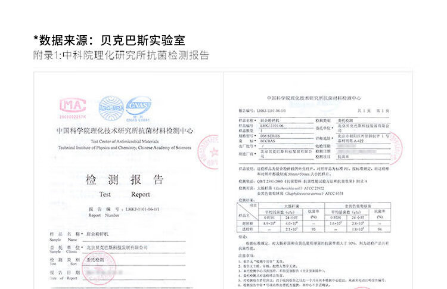Click the round ilac-MRA logo
This screenshot has height=289, width=447.
tap(111, 108)
